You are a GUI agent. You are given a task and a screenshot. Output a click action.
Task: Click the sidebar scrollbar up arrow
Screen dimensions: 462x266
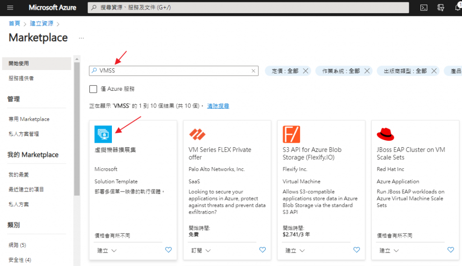(77, 59)
